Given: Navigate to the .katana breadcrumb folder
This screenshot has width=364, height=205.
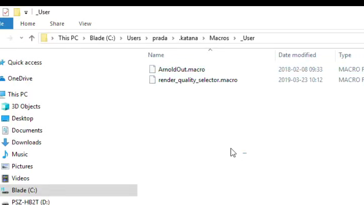Looking at the screenshot, I should pyautogui.click(x=188, y=38).
